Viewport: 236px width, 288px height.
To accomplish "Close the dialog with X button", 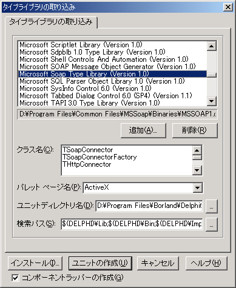I will (228, 7).
